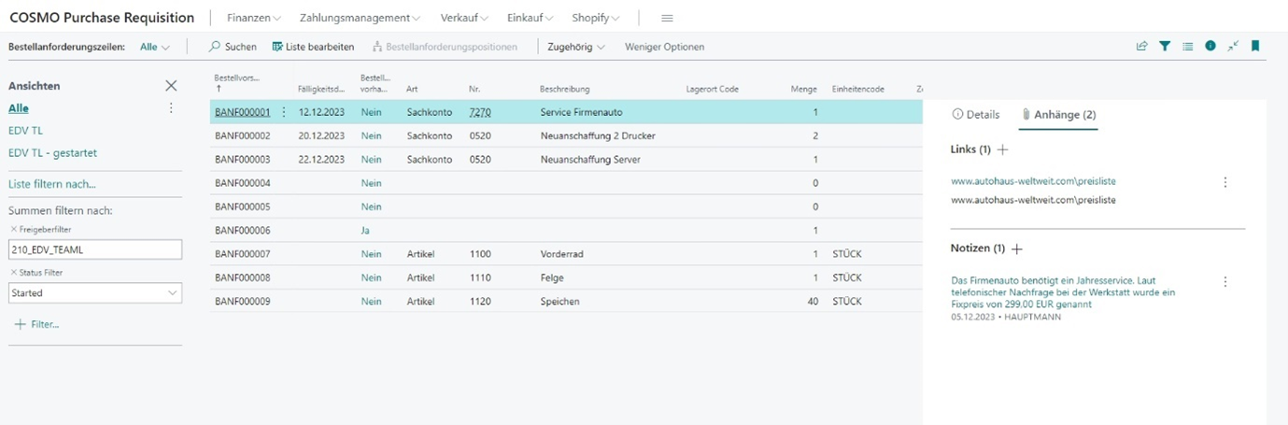Select the EDV TL - gestartet view
1288x425 pixels.
(52, 153)
